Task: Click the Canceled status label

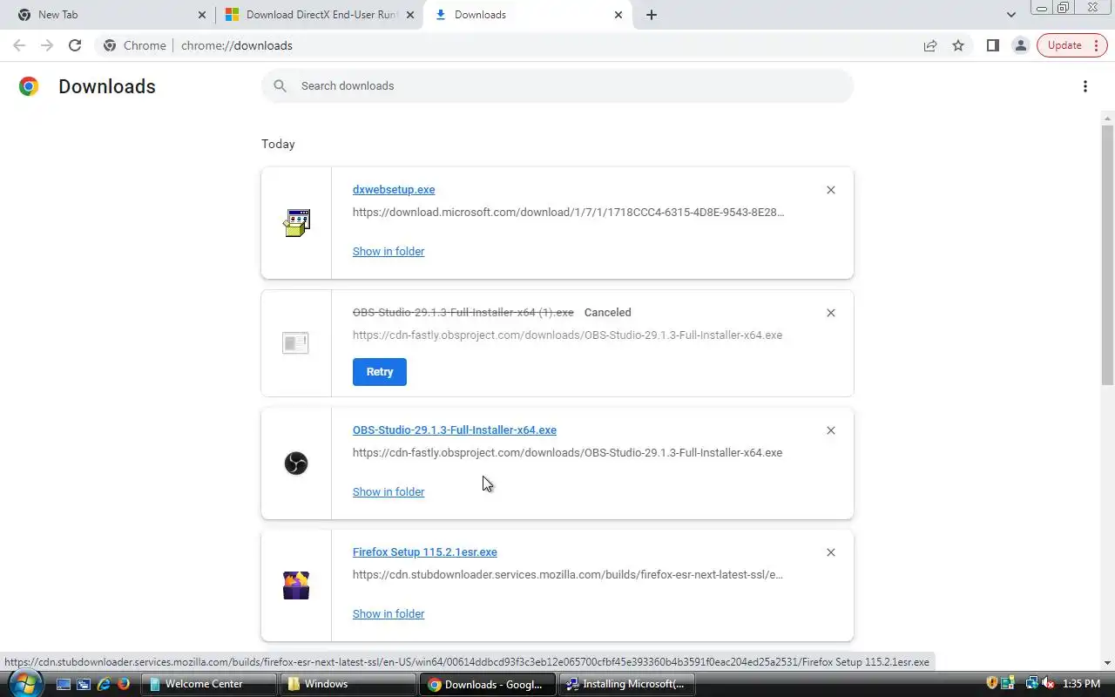Action: (608, 313)
